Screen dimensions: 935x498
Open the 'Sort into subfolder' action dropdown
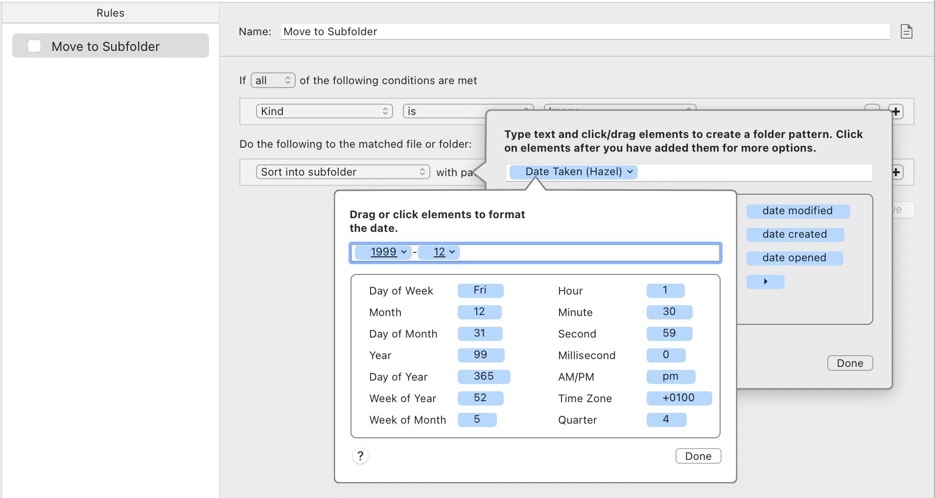click(342, 172)
